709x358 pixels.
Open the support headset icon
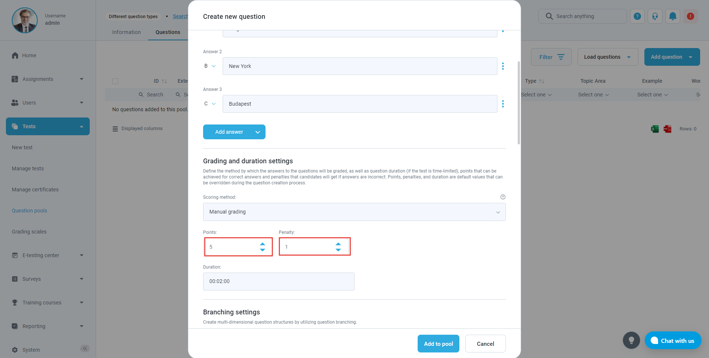coord(655,16)
